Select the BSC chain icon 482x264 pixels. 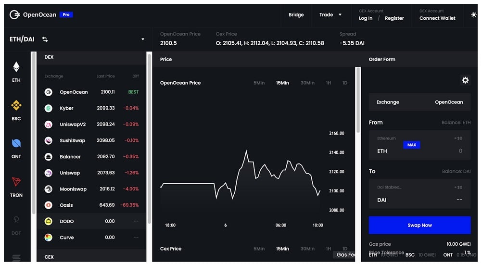16,105
